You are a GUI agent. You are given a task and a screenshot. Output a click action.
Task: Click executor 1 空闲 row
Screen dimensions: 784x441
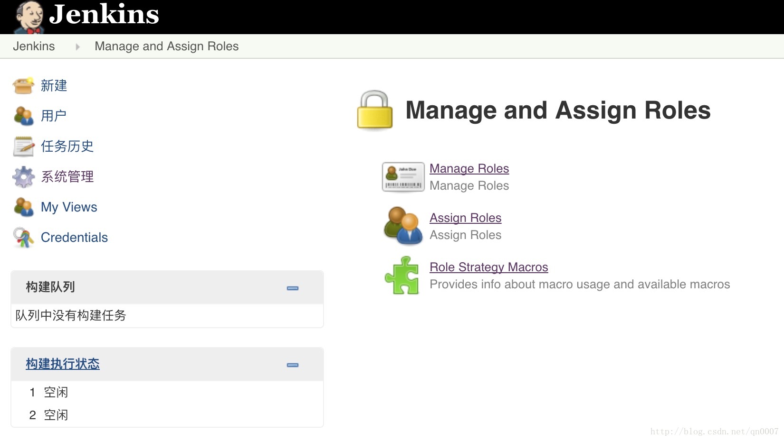167,392
